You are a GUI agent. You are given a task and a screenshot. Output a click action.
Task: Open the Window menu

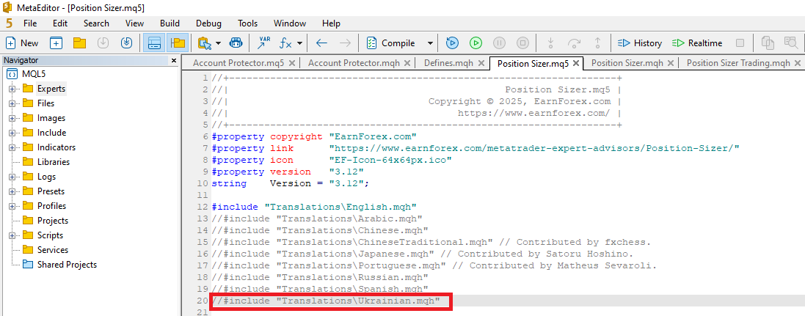290,23
